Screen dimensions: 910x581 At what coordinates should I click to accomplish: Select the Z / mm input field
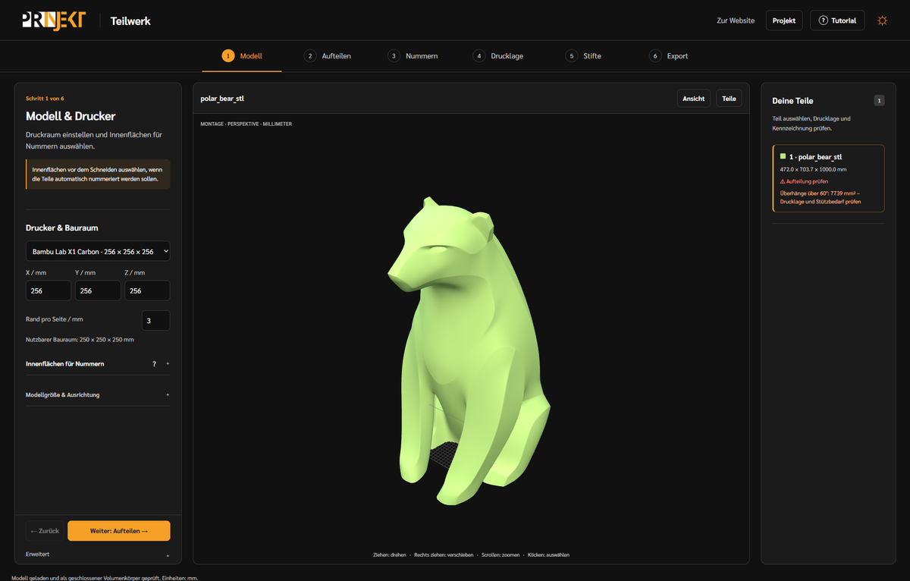point(147,290)
